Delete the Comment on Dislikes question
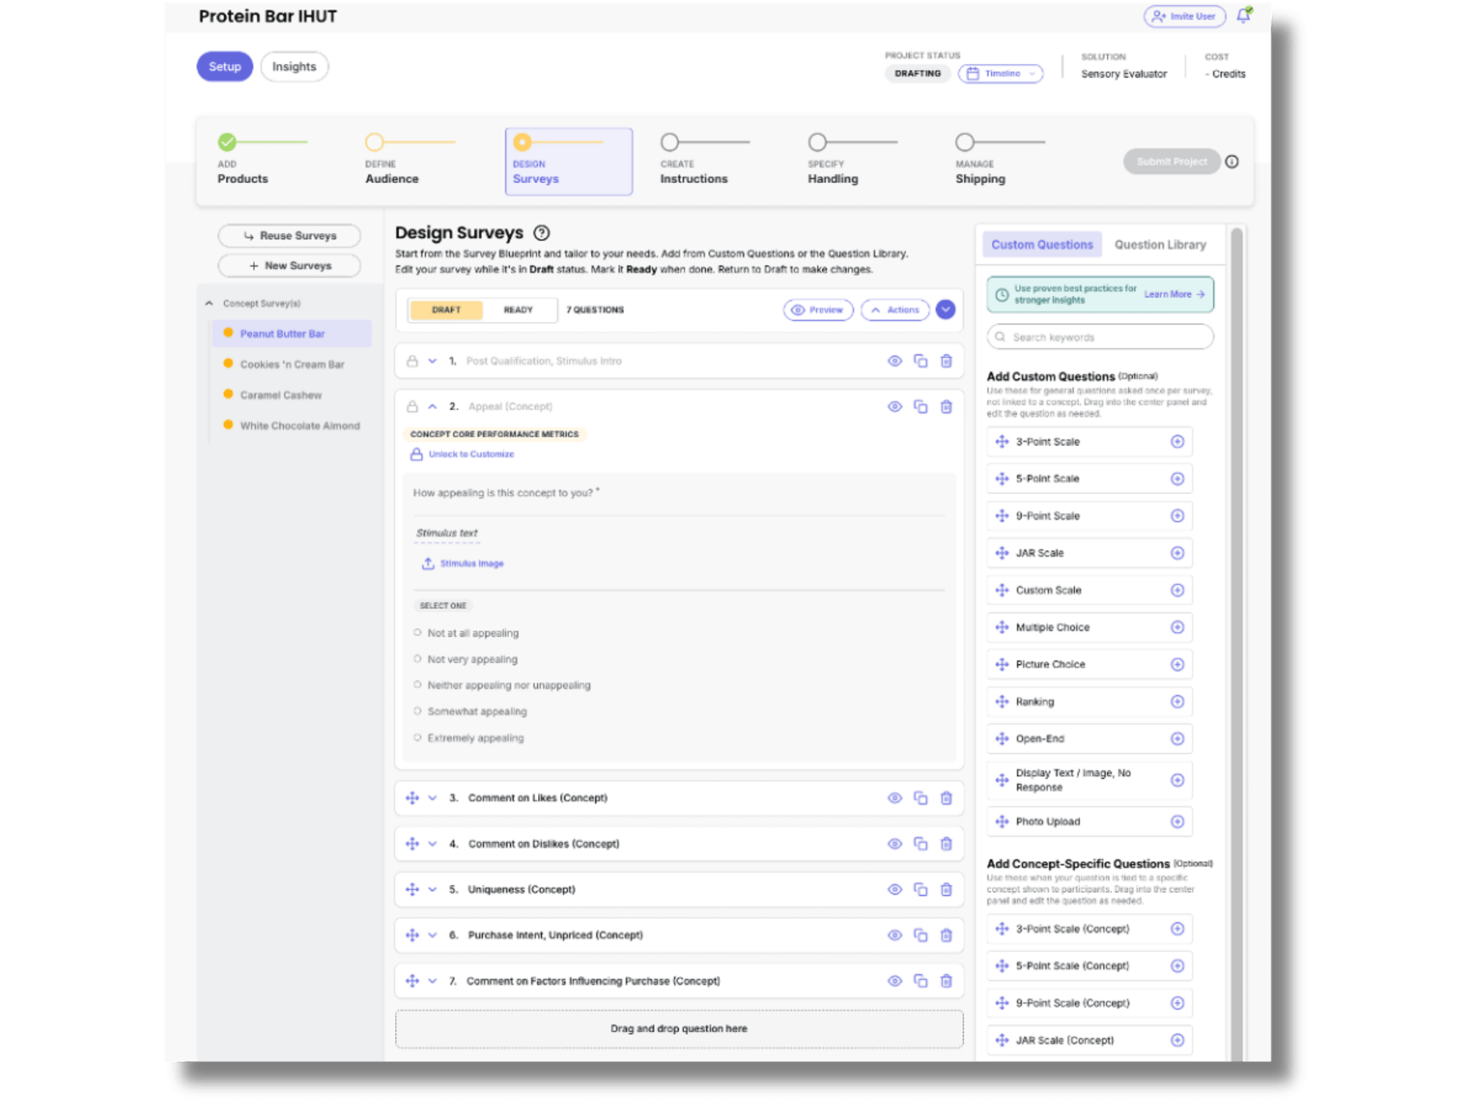This screenshot has width=1474, height=1106. click(946, 843)
